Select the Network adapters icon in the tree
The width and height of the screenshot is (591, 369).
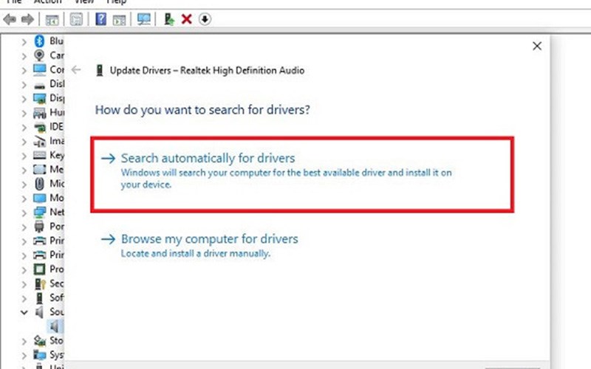[39, 213]
